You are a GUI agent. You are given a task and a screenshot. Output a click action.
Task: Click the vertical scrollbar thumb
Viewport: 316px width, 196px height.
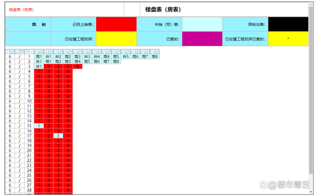311,91
